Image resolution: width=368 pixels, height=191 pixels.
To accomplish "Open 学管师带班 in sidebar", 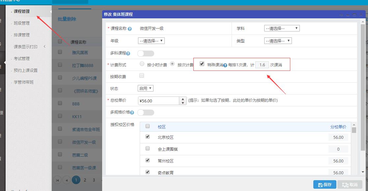I will [24, 82].
